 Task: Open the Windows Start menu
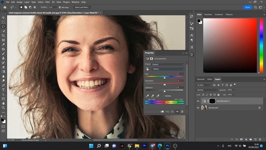[91, 146]
